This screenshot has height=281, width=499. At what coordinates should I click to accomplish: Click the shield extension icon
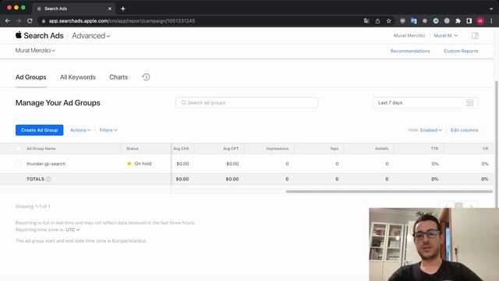[x=402, y=21]
